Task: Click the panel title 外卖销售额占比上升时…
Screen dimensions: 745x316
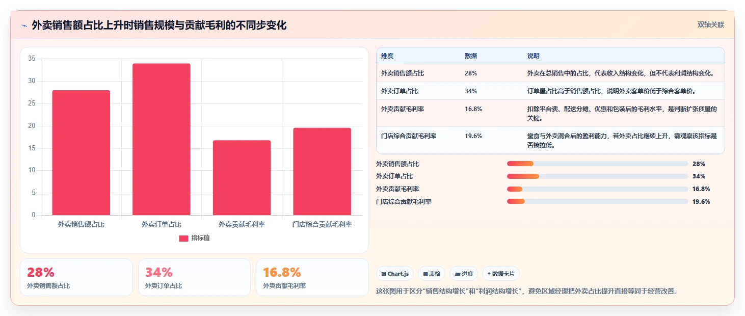Action: [x=159, y=25]
